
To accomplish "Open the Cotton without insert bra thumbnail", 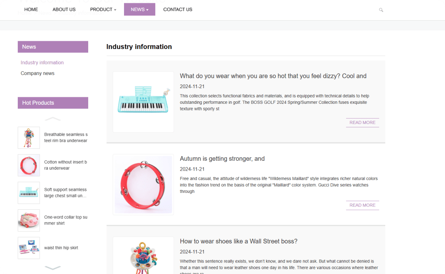I will 29,165.
